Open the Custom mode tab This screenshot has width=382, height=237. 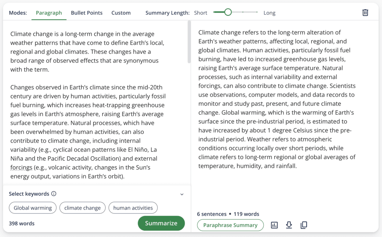coord(121,13)
